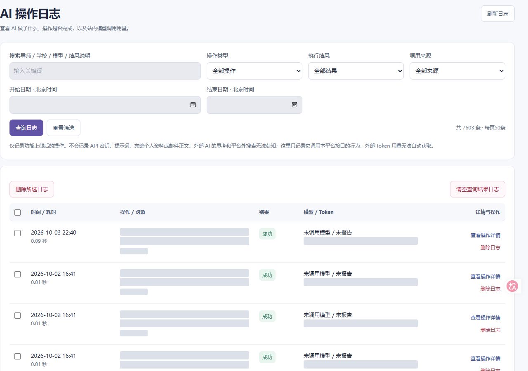Expand the 执行结果 dropdown

click(x=356, y=71)
